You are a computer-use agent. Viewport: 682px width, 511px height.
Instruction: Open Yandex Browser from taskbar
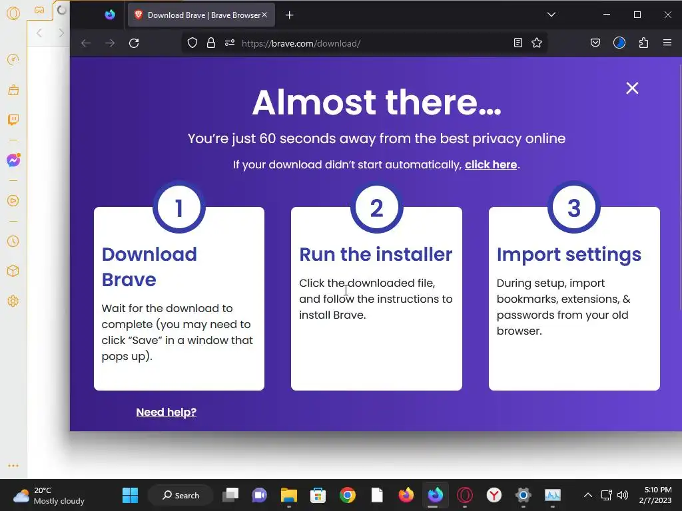click(x=494, y=495)
